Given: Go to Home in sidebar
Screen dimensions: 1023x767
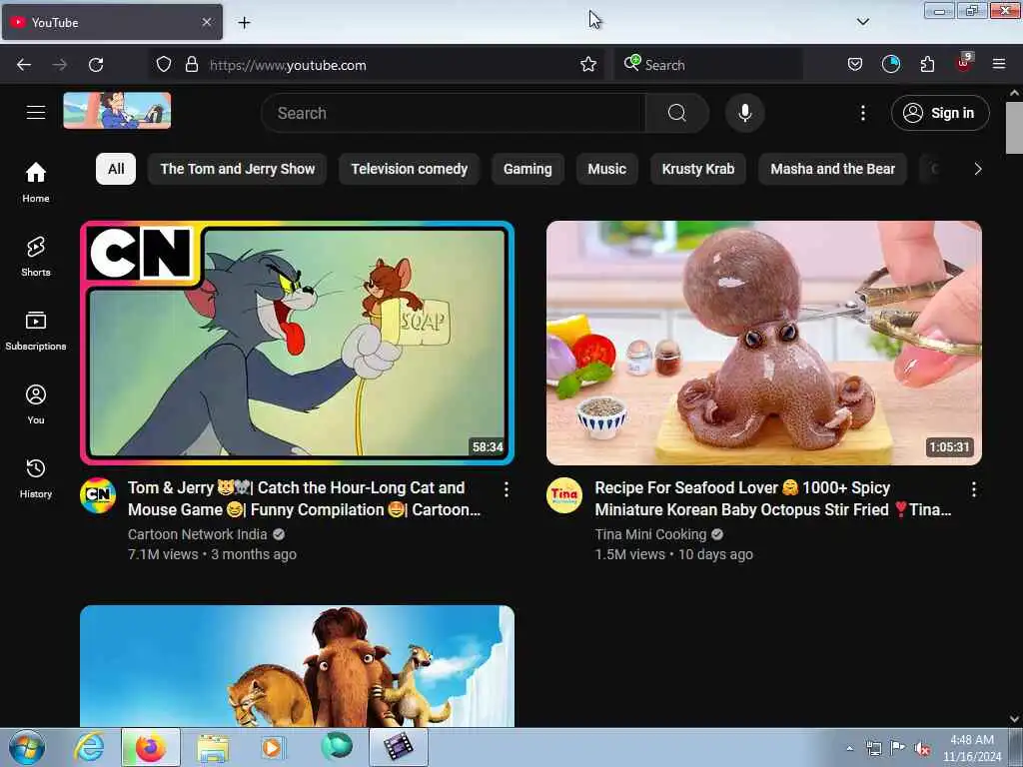Looking at the screenshot, I should 36,183.
